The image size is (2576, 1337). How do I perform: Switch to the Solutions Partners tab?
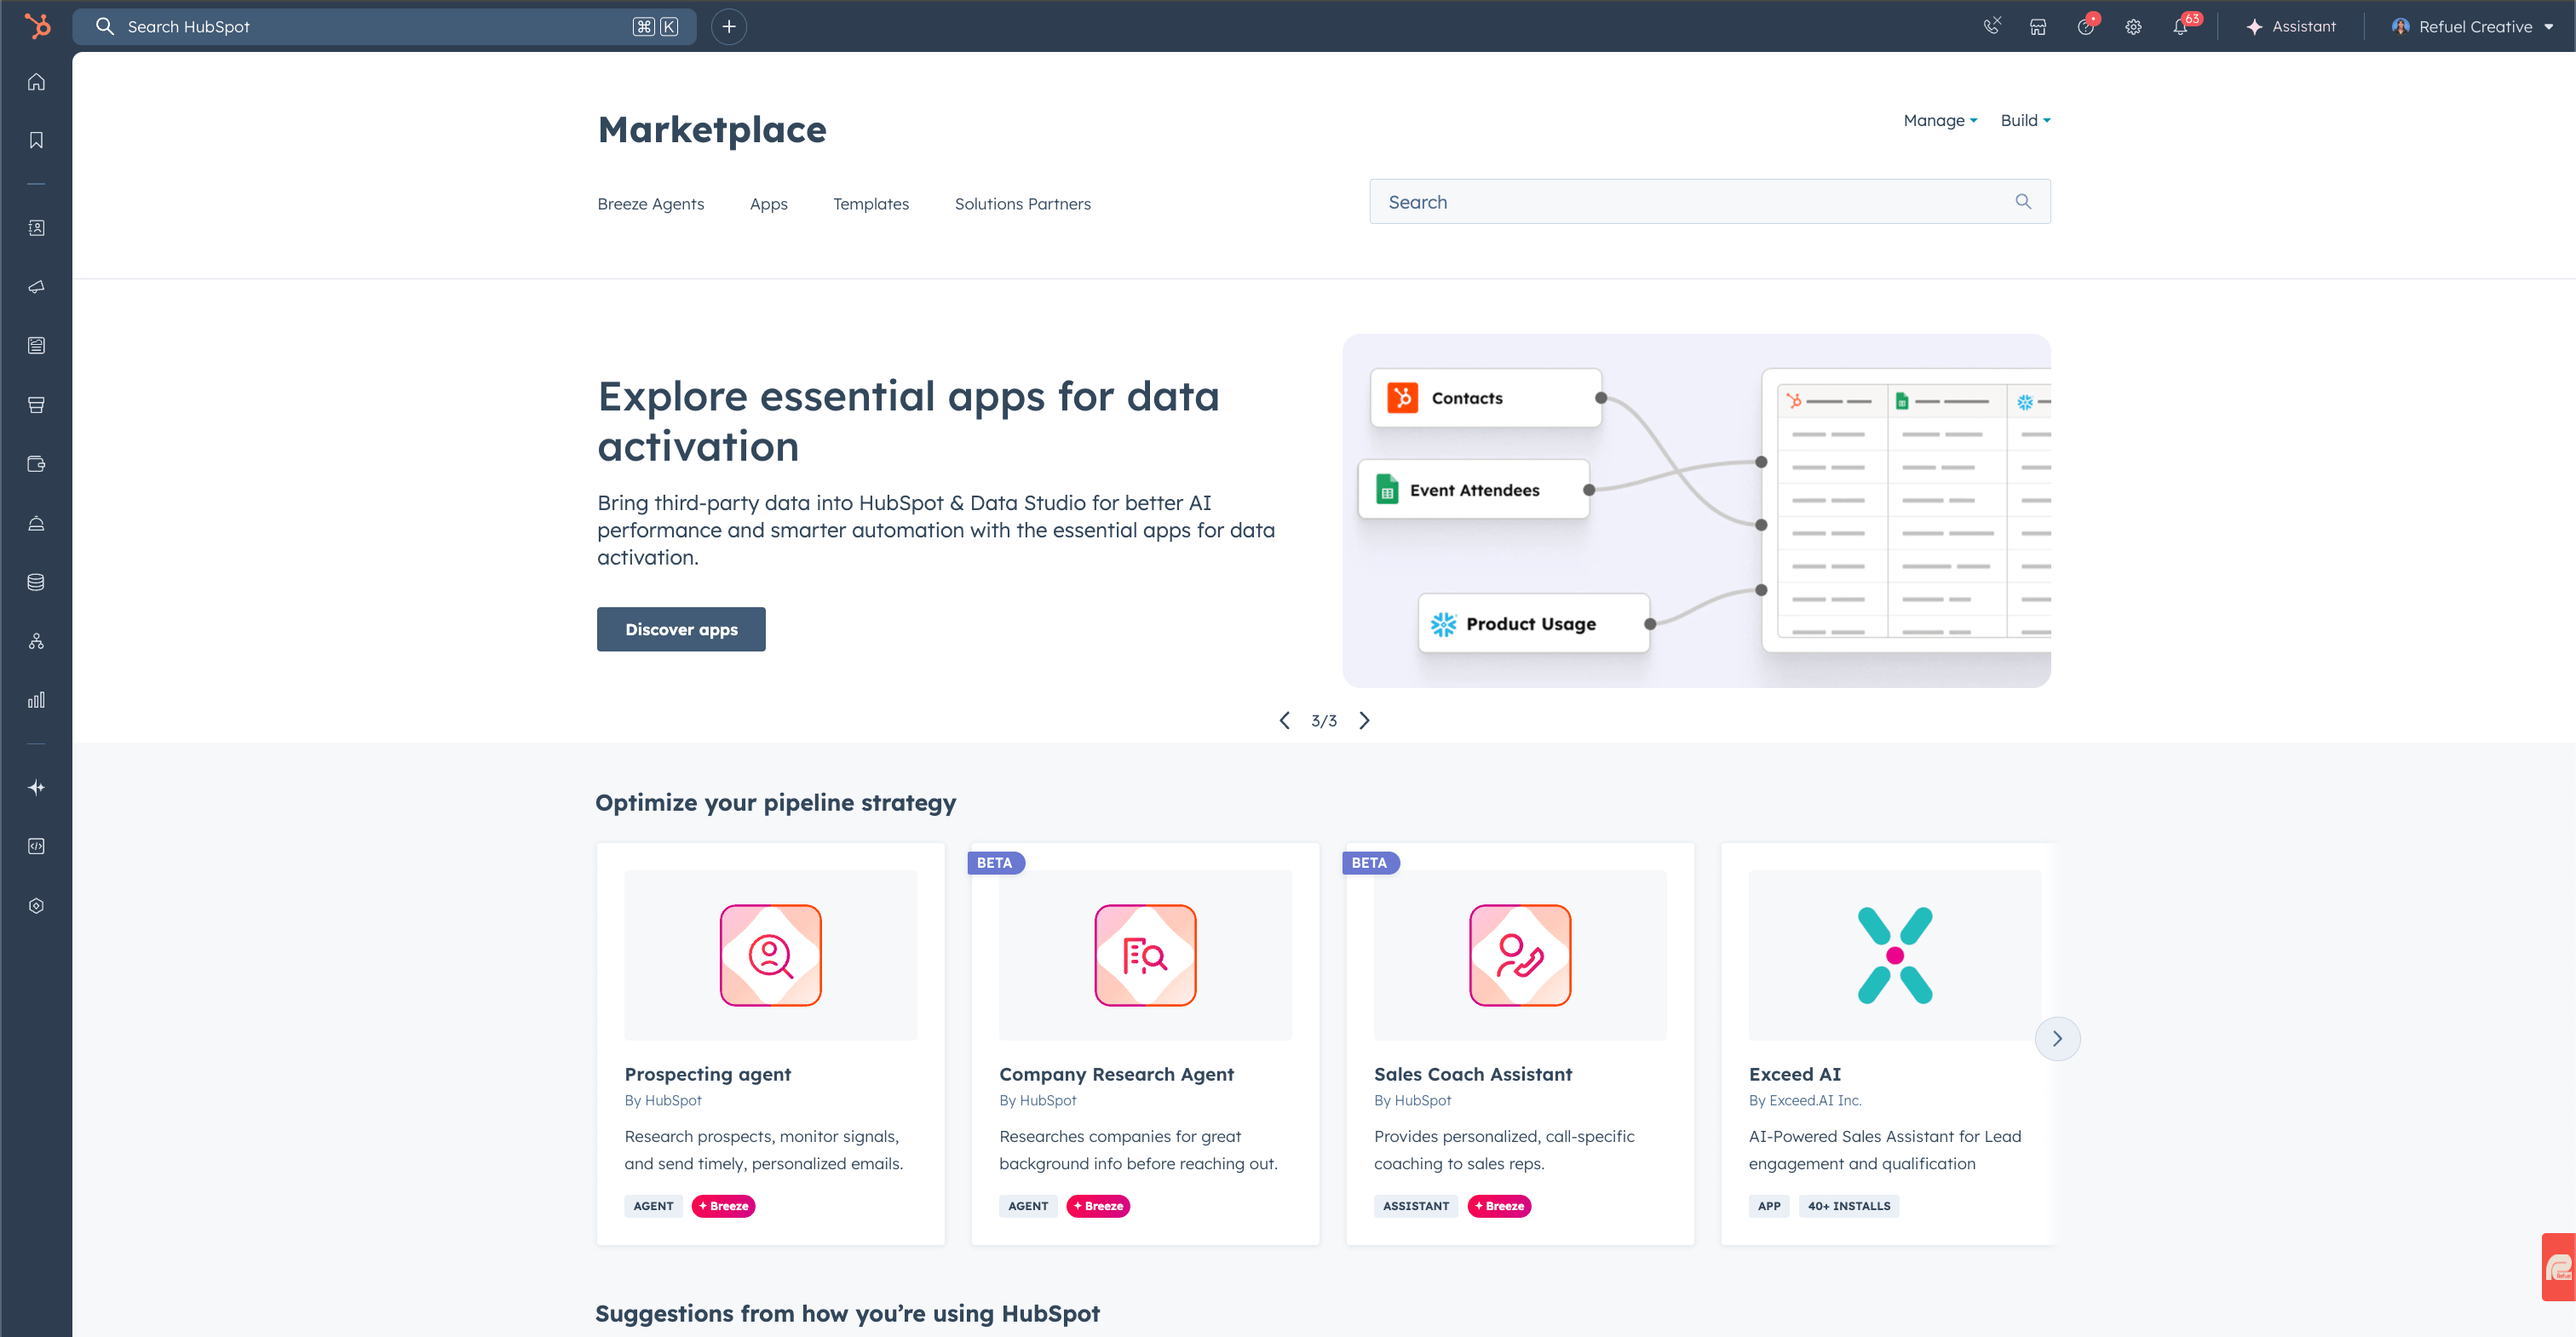coord(1022,204)
